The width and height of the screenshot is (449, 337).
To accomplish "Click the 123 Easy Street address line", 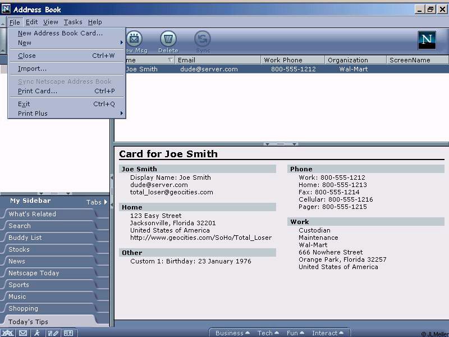I will click(155, 216).
